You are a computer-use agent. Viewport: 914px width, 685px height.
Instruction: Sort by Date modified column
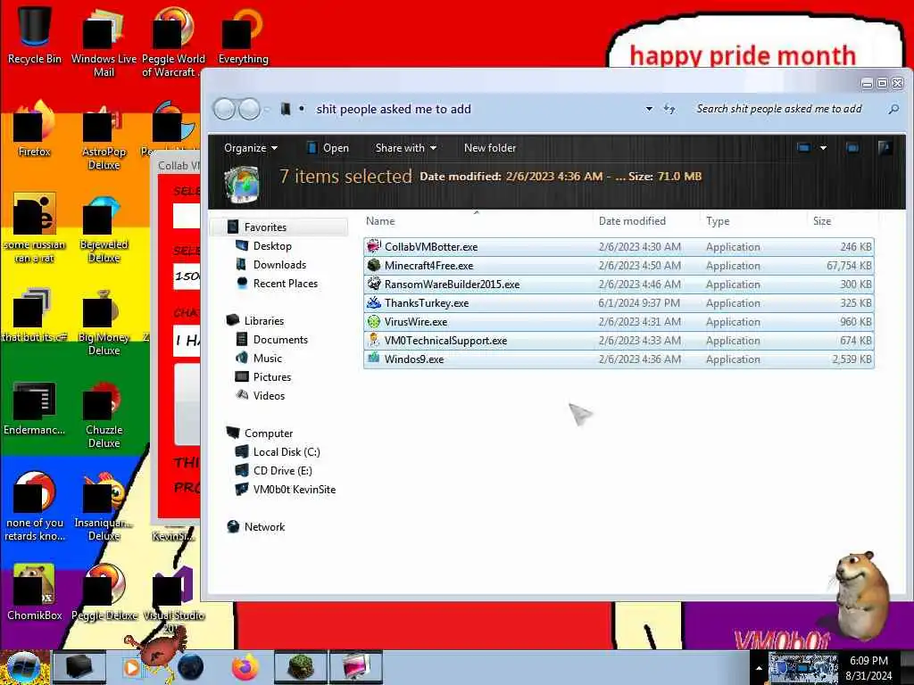coord(644,221)
